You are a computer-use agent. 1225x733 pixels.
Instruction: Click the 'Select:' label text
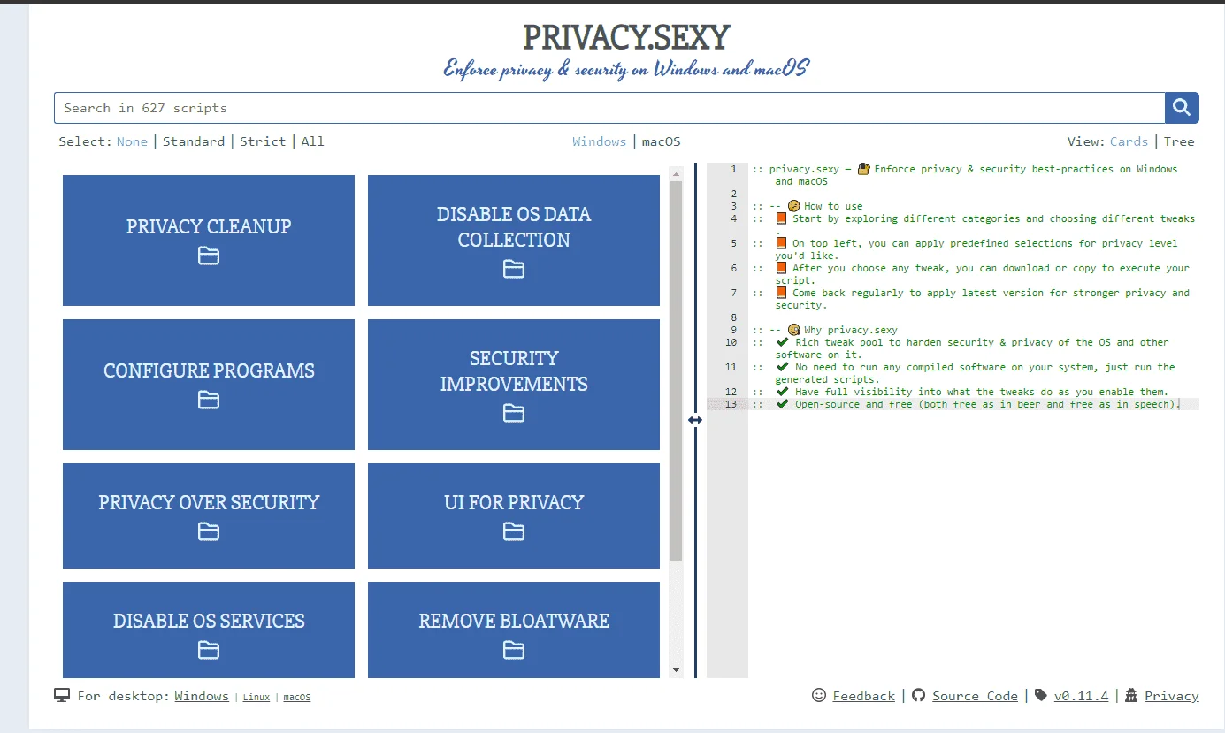(x=86, y=141)
